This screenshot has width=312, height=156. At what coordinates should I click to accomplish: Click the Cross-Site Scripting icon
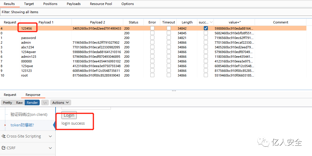point(4,136)
